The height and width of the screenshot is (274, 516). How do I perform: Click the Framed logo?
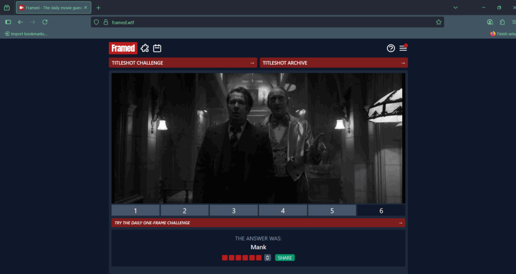123,48
